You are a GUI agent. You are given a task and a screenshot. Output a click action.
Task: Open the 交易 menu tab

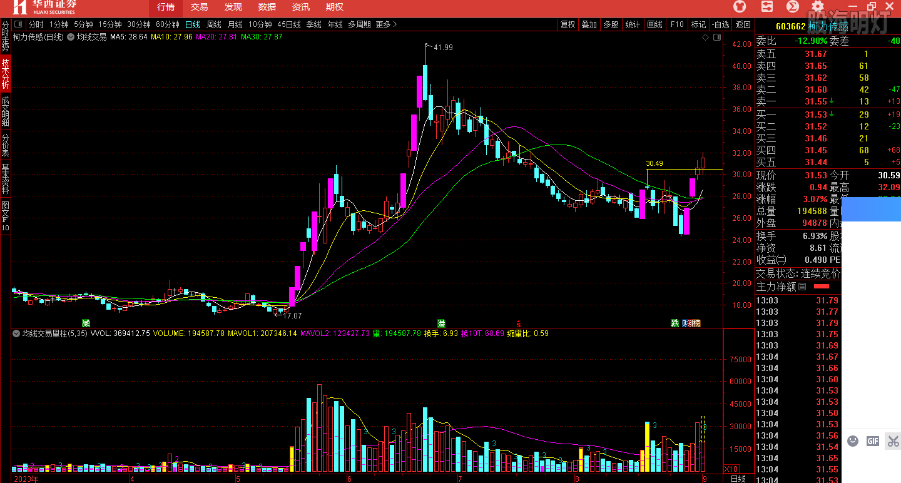200,8
